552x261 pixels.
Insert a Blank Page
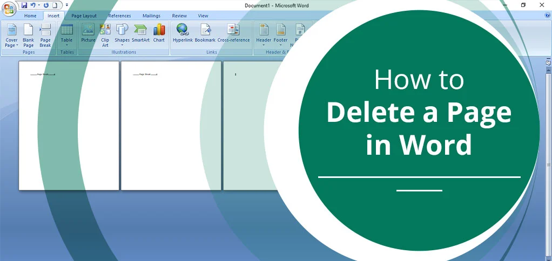click(x=28, y=35)
